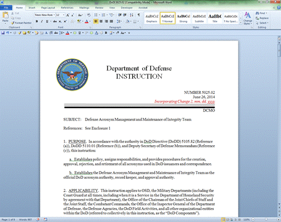Switch to Web Layout view icon
The width and height of the screenshot is (281, 222).
tap(232, 219)
